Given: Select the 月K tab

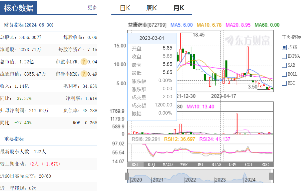Looking at the screenshot, I should pos(178,8).
